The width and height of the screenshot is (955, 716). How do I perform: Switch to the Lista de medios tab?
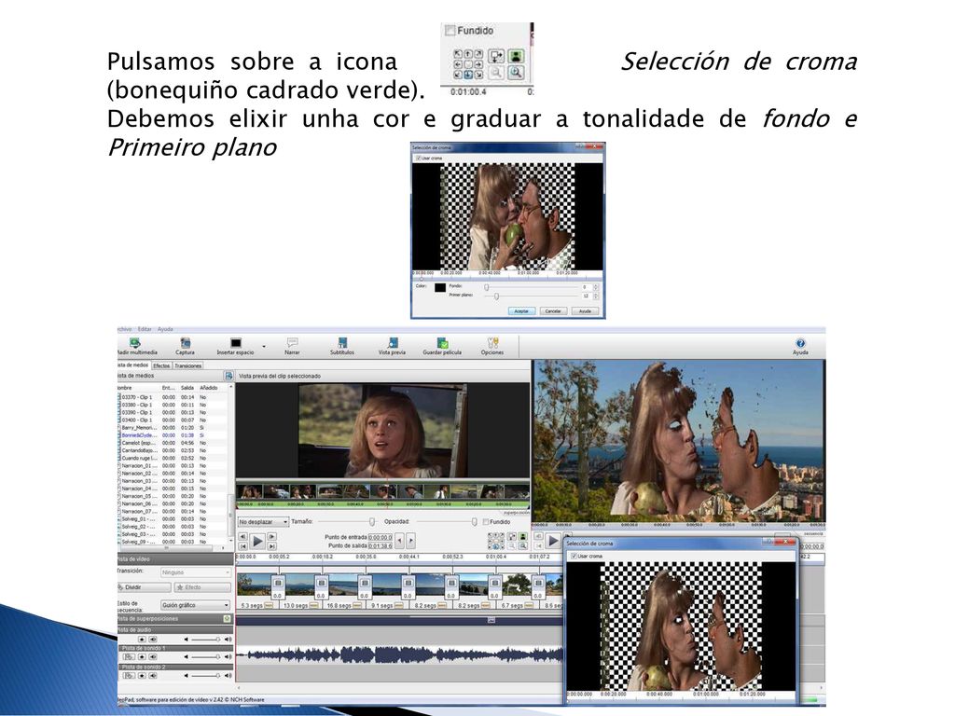click(x=132, y=365)
